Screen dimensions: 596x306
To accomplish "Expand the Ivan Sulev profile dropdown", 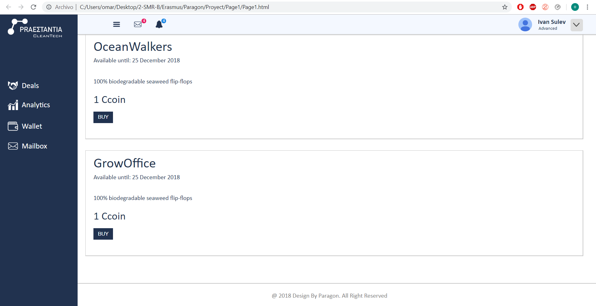I will coord(576,25).
